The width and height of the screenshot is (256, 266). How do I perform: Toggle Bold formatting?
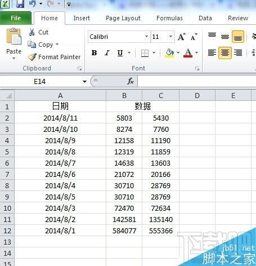pyautogui.click(x=94, y=53)
